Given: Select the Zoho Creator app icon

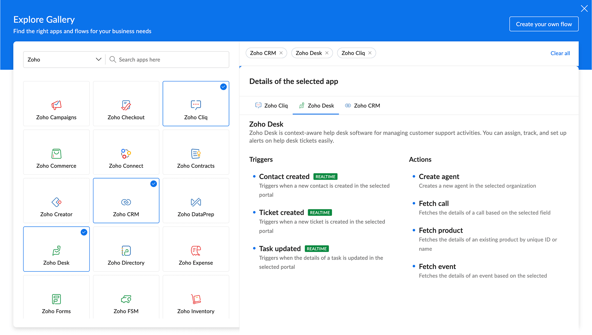Looking at the screenshot, I should (56, 202).
